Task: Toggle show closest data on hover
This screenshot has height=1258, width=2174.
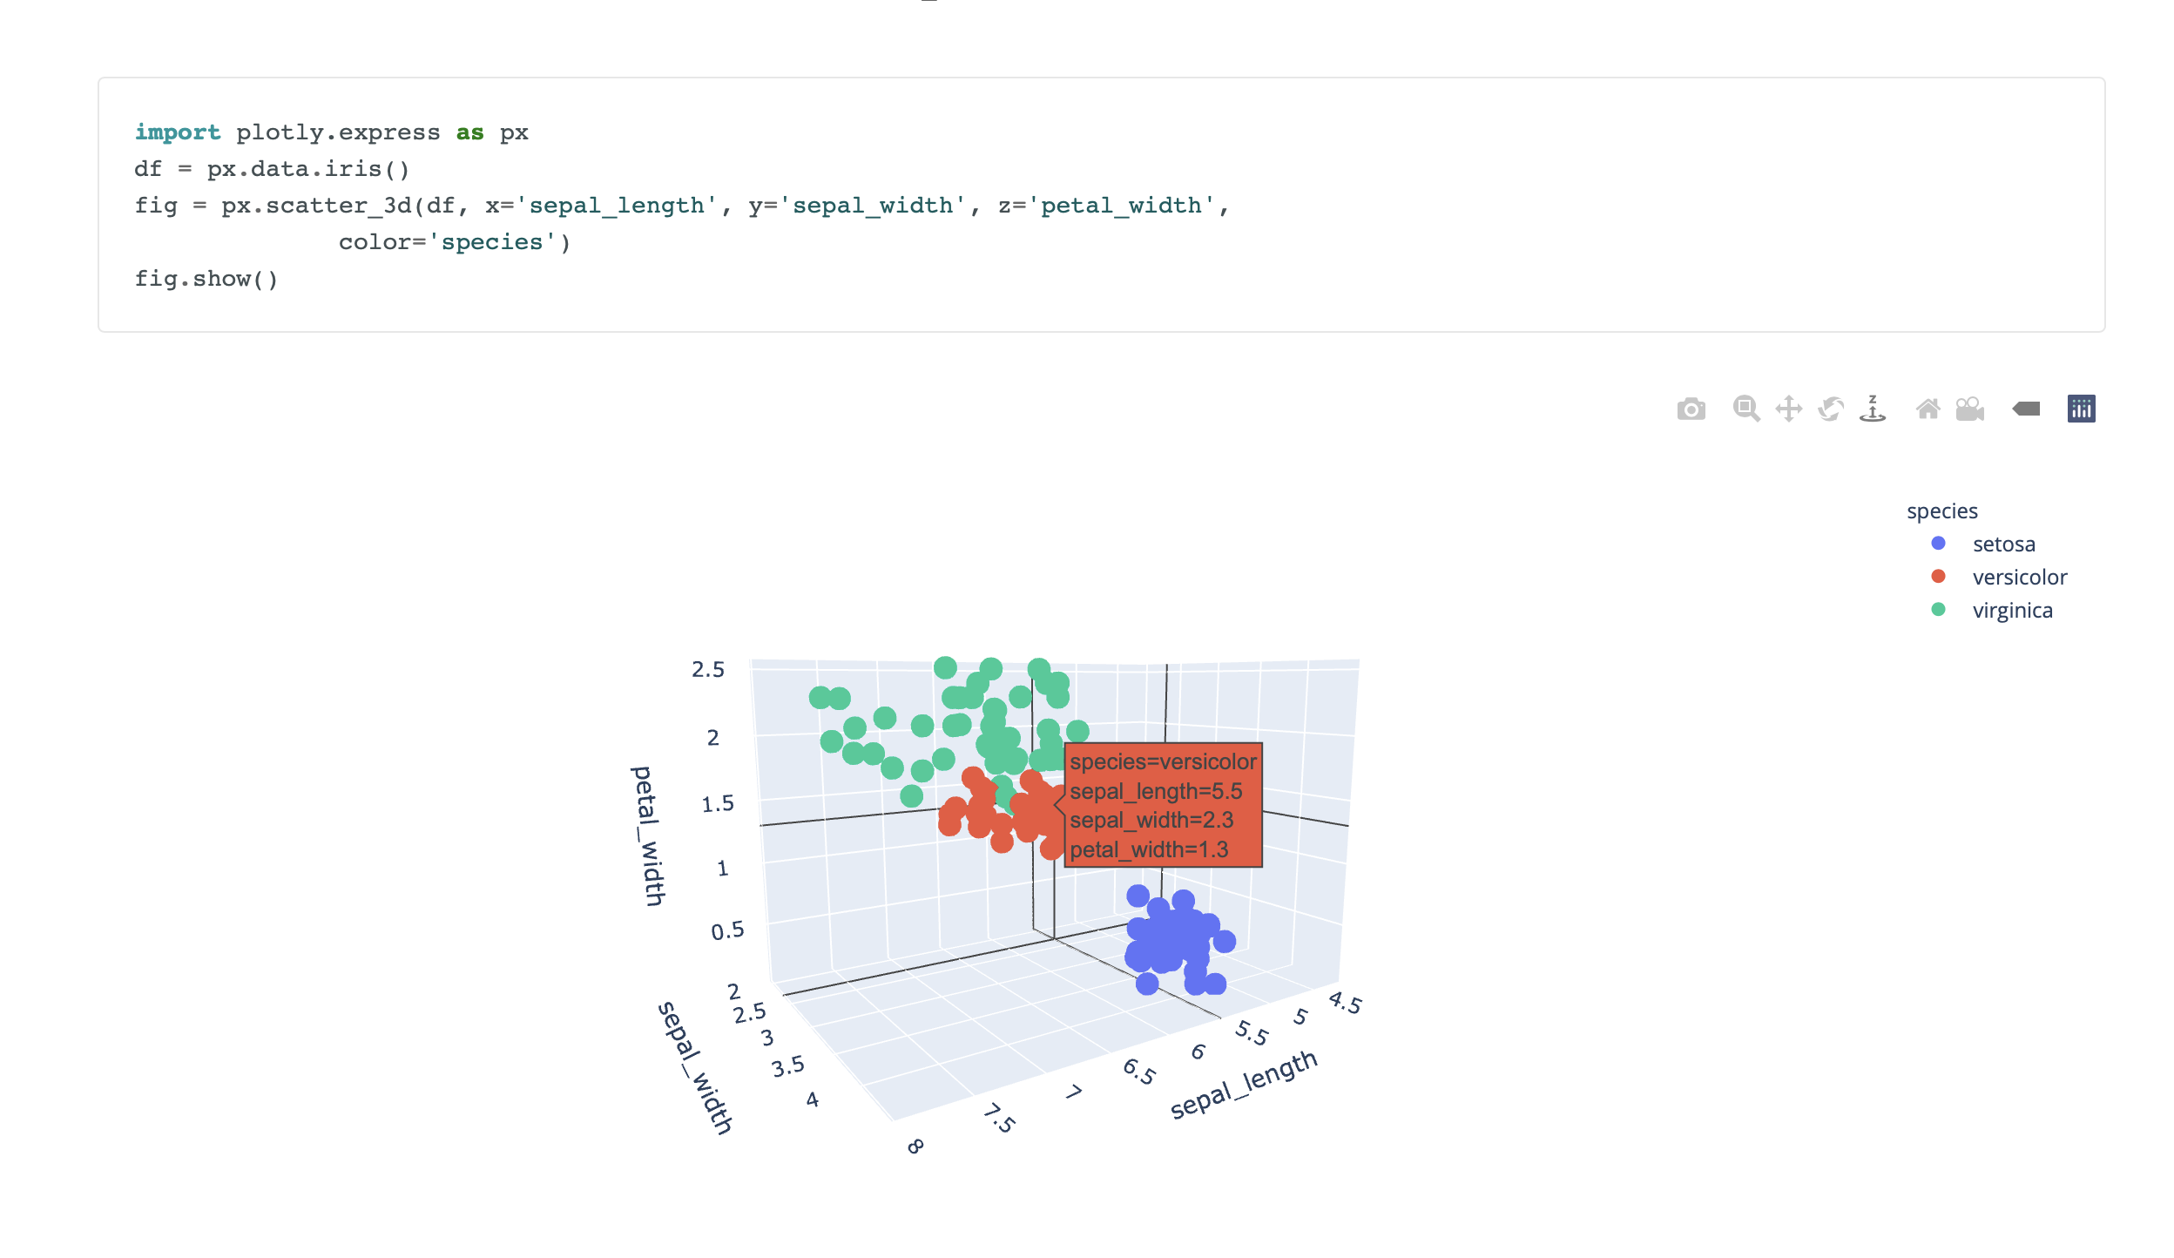Action: tap(2026, 408)
